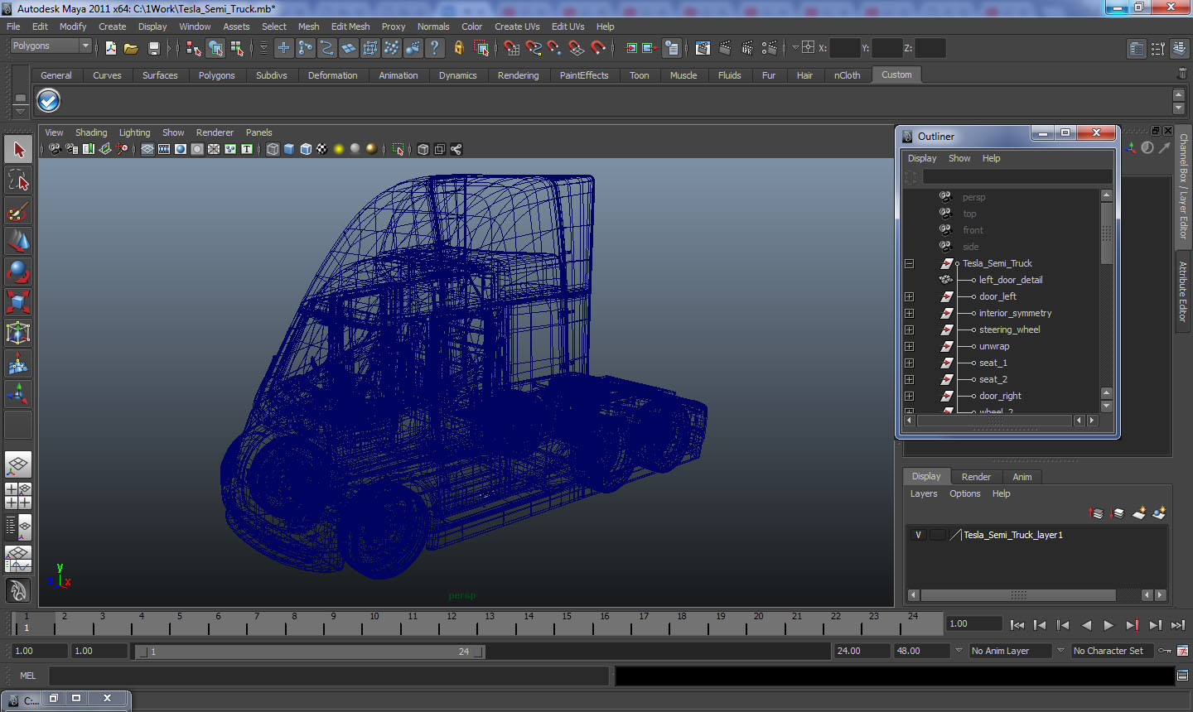Create a new scene file
The width and height of the screenshot is (1193, 712).
point(110,48)
